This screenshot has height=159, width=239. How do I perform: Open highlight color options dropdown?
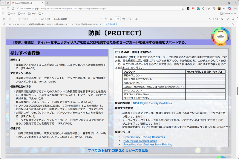[x=14, y=19]
